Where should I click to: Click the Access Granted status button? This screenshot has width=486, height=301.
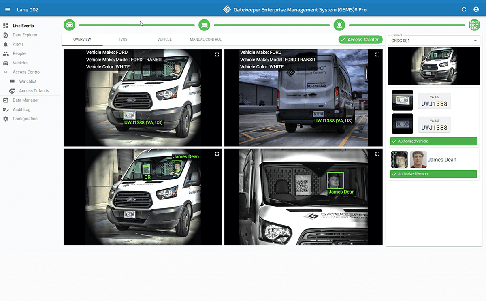pos(360,40)
